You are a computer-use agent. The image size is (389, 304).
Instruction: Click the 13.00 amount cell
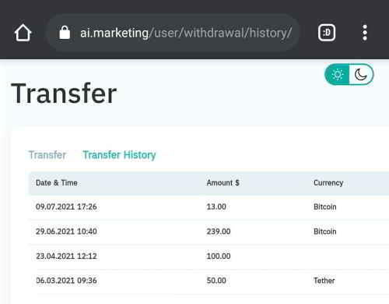click(216, 207)
